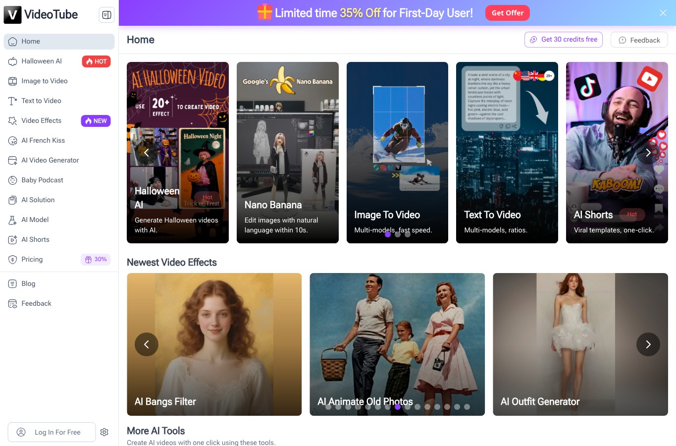Click the Text to Video sidebar icon

13,101
